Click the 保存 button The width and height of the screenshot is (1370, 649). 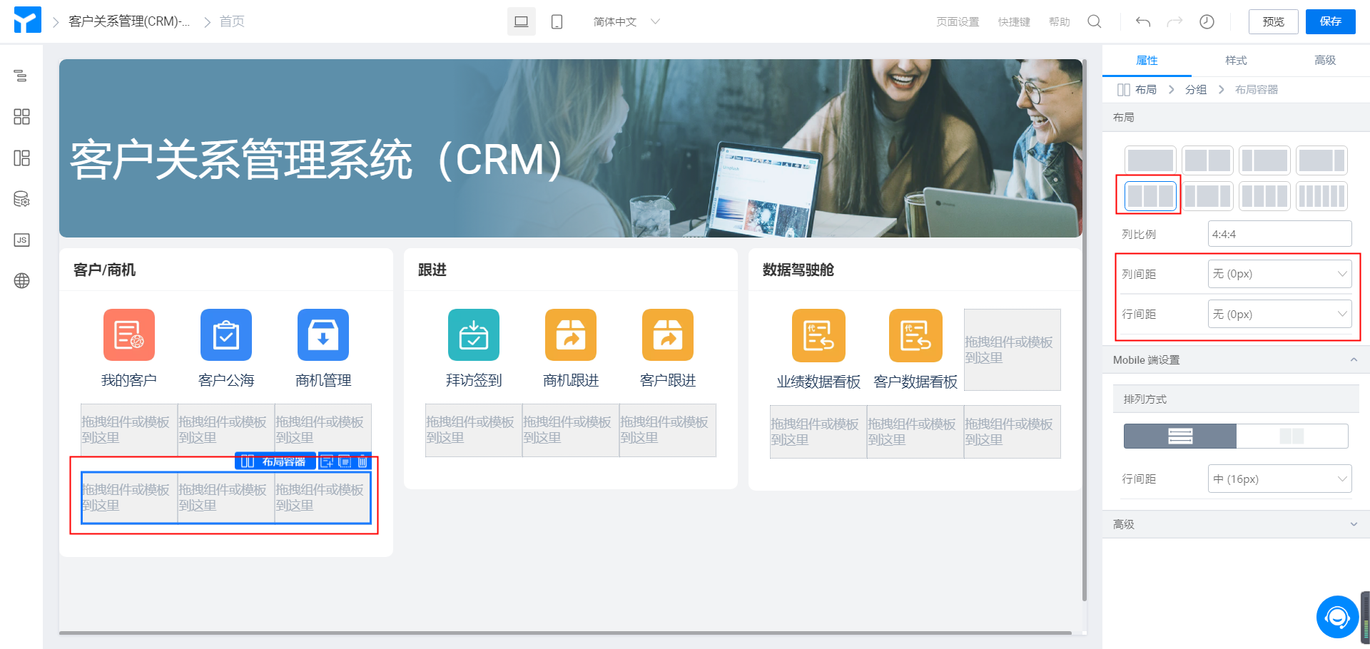[x=1331, y=21]
